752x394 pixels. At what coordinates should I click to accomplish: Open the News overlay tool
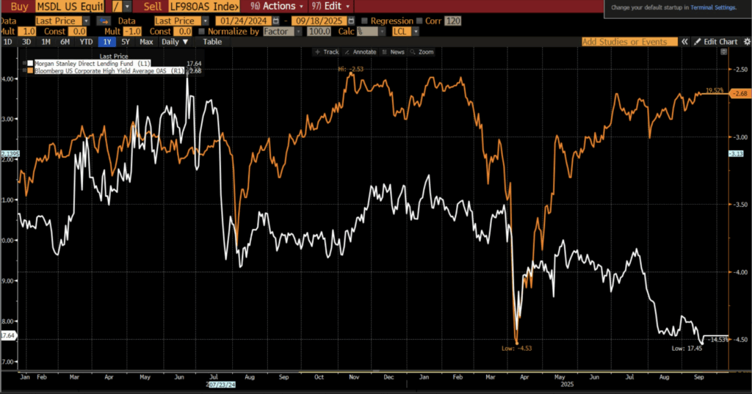point(394,52)
